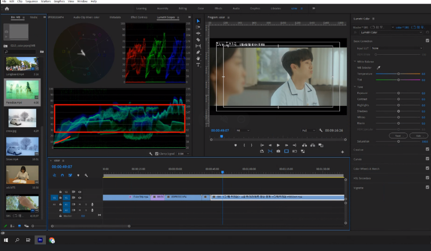The width and height of the screenshot is (431, 251).
Task: Toggle Clamp Signal checkbox
Action: 157,154
